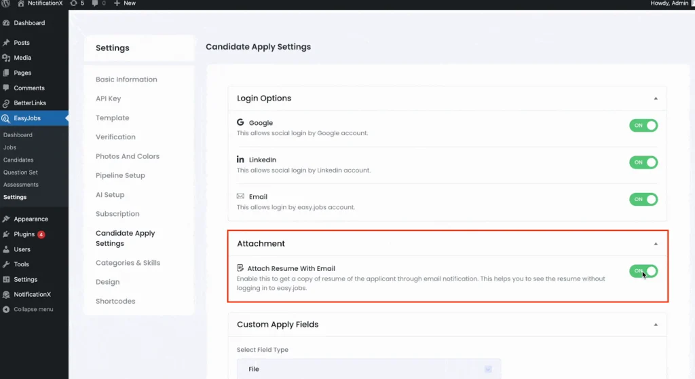Open Design settings tab
695x379 pixels.
point(108,282)
